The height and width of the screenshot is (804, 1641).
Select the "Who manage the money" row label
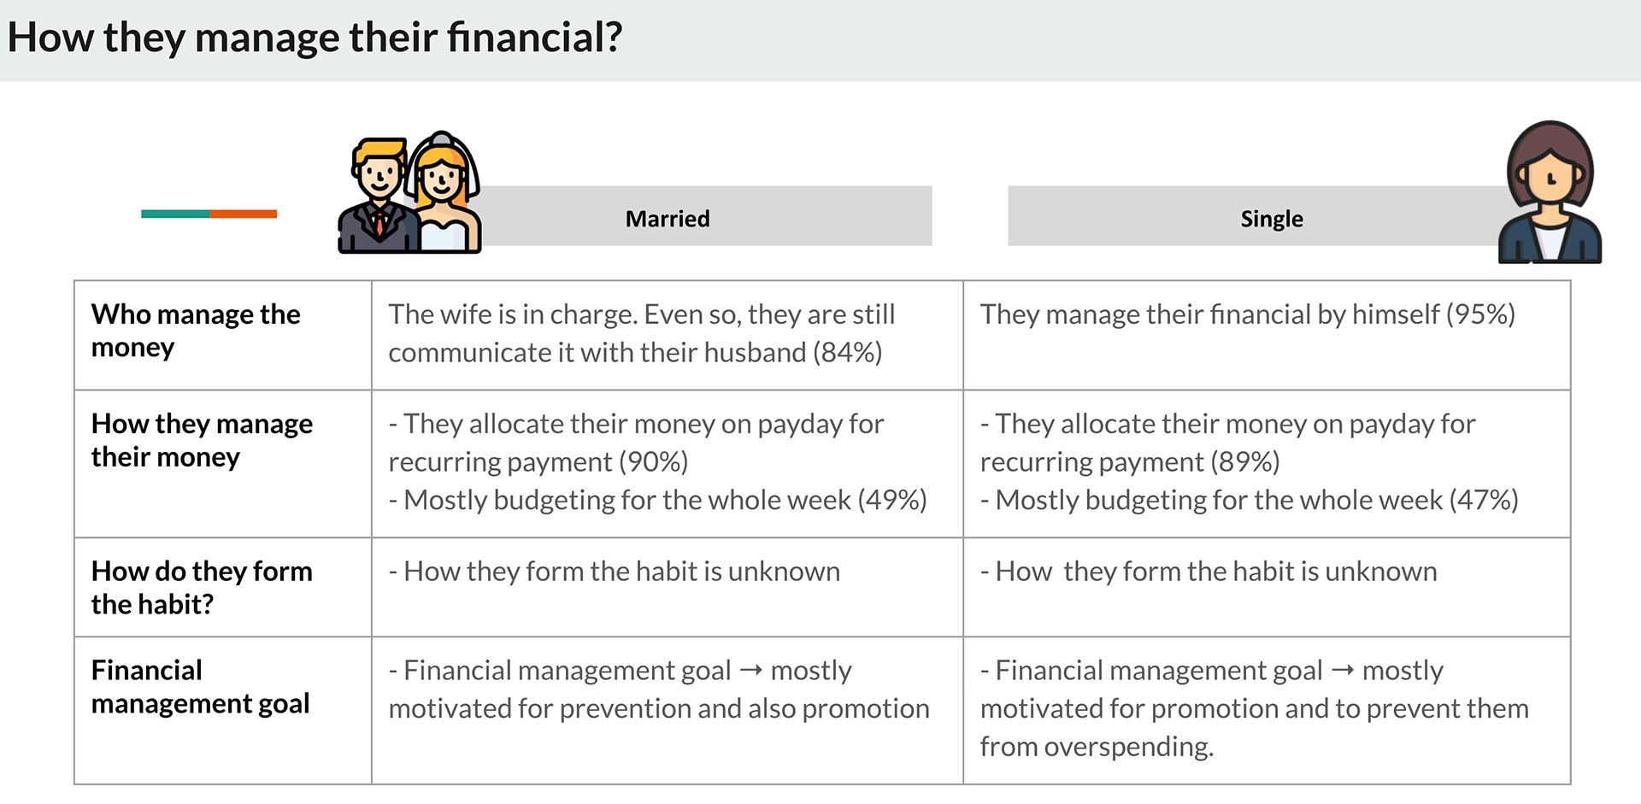[x=196, y=331]
